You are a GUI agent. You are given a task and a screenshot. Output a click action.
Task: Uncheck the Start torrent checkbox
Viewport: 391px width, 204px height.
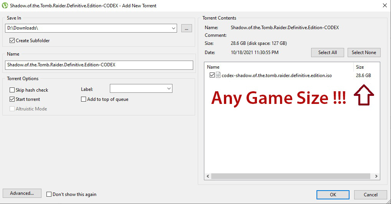click(12, 99)
